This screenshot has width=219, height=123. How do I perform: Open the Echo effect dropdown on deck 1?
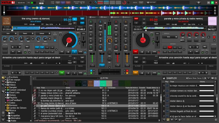coord(9,34)
